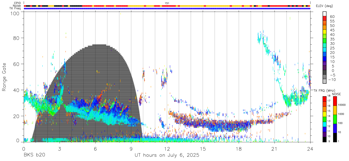Click the x-axis tick label '18'
This screenshot has width=349, height=161.
point(239,149)
